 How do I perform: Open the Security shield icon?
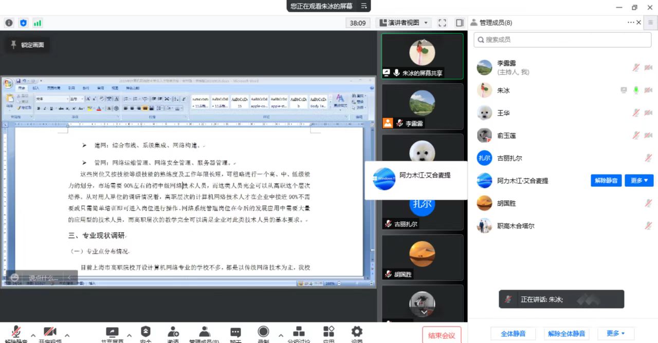coord(145,333)
